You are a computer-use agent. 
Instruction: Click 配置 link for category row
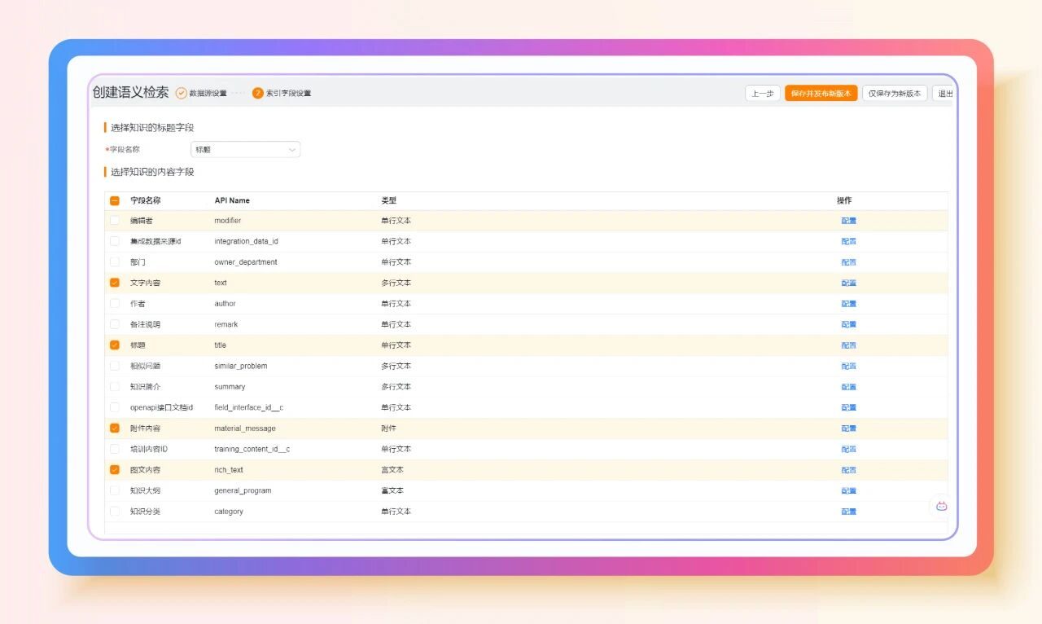point(848,512)
